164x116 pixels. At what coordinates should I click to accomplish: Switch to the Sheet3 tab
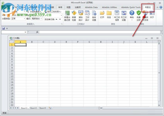(x=43, y=108)
